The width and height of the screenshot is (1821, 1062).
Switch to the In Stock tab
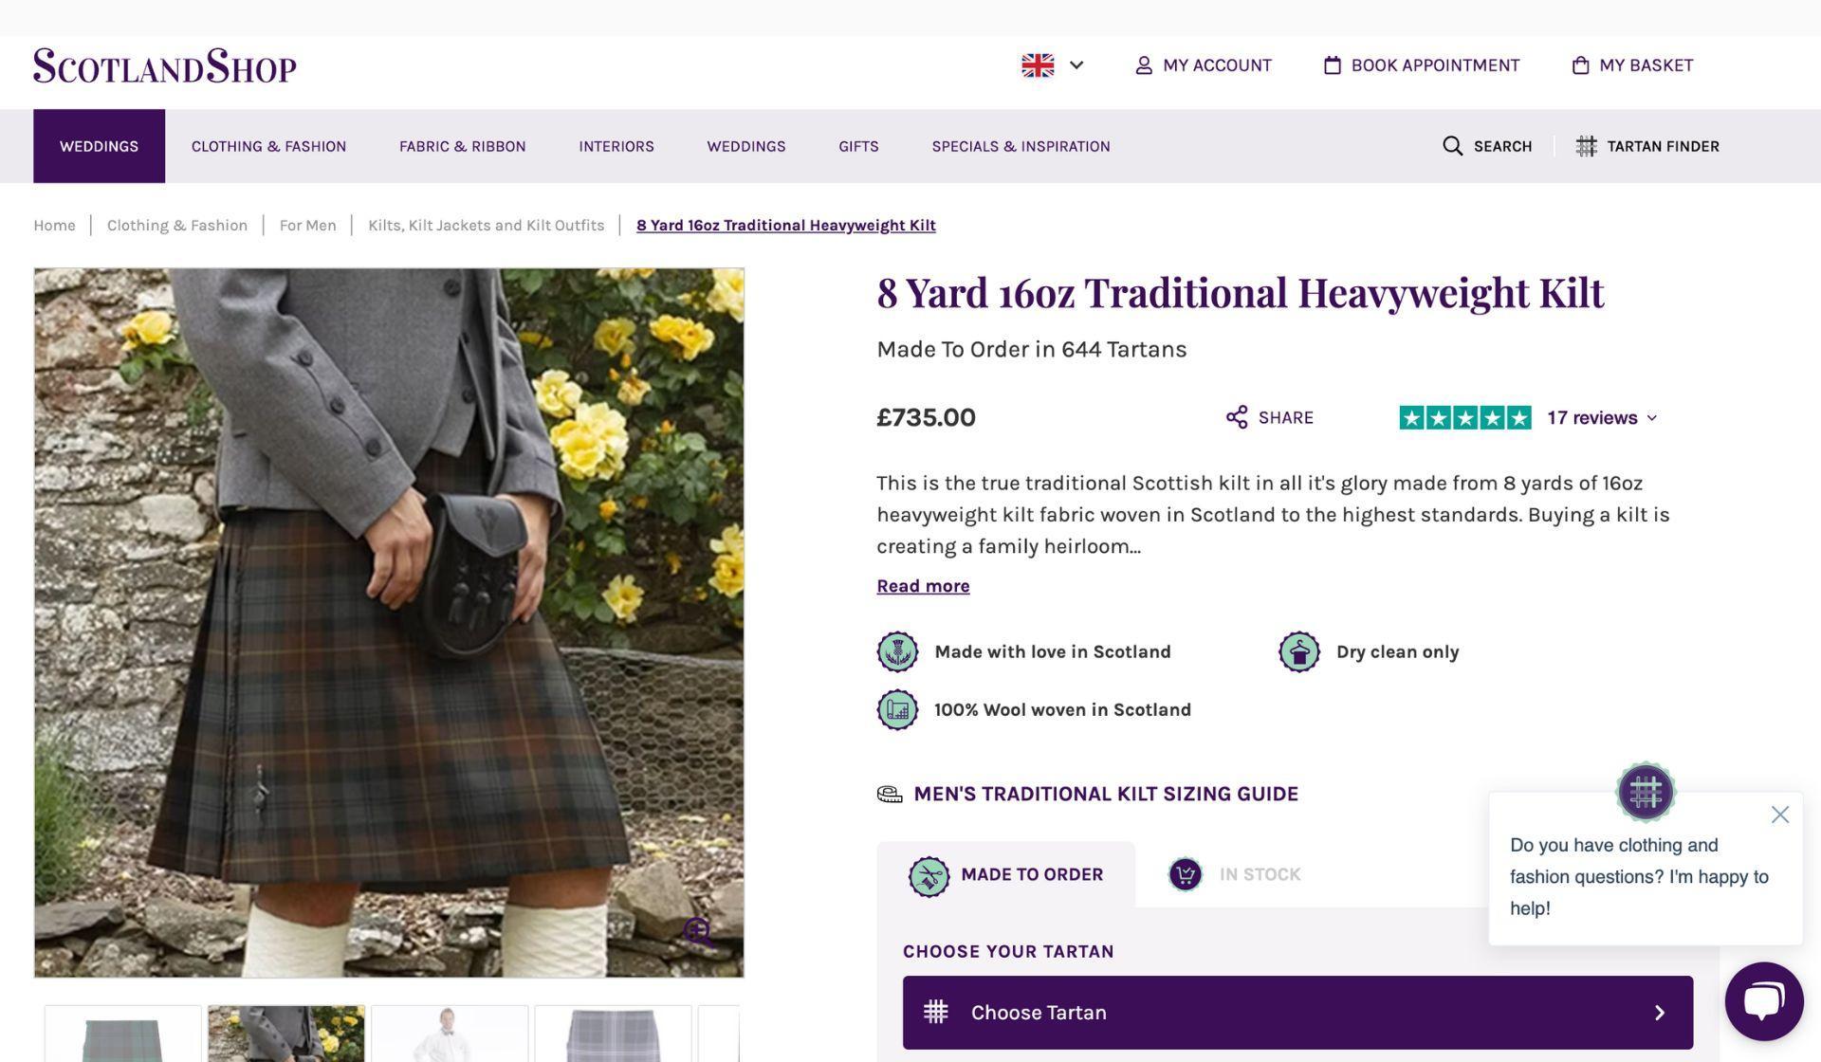click(1235, 874)
